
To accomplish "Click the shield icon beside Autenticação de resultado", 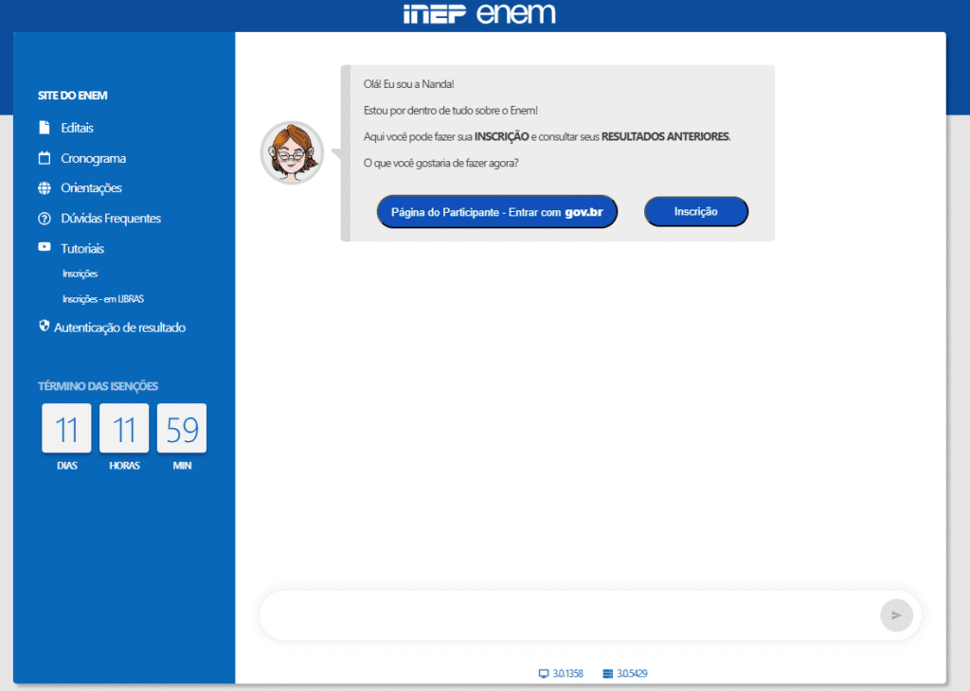I will click(44, 326).
